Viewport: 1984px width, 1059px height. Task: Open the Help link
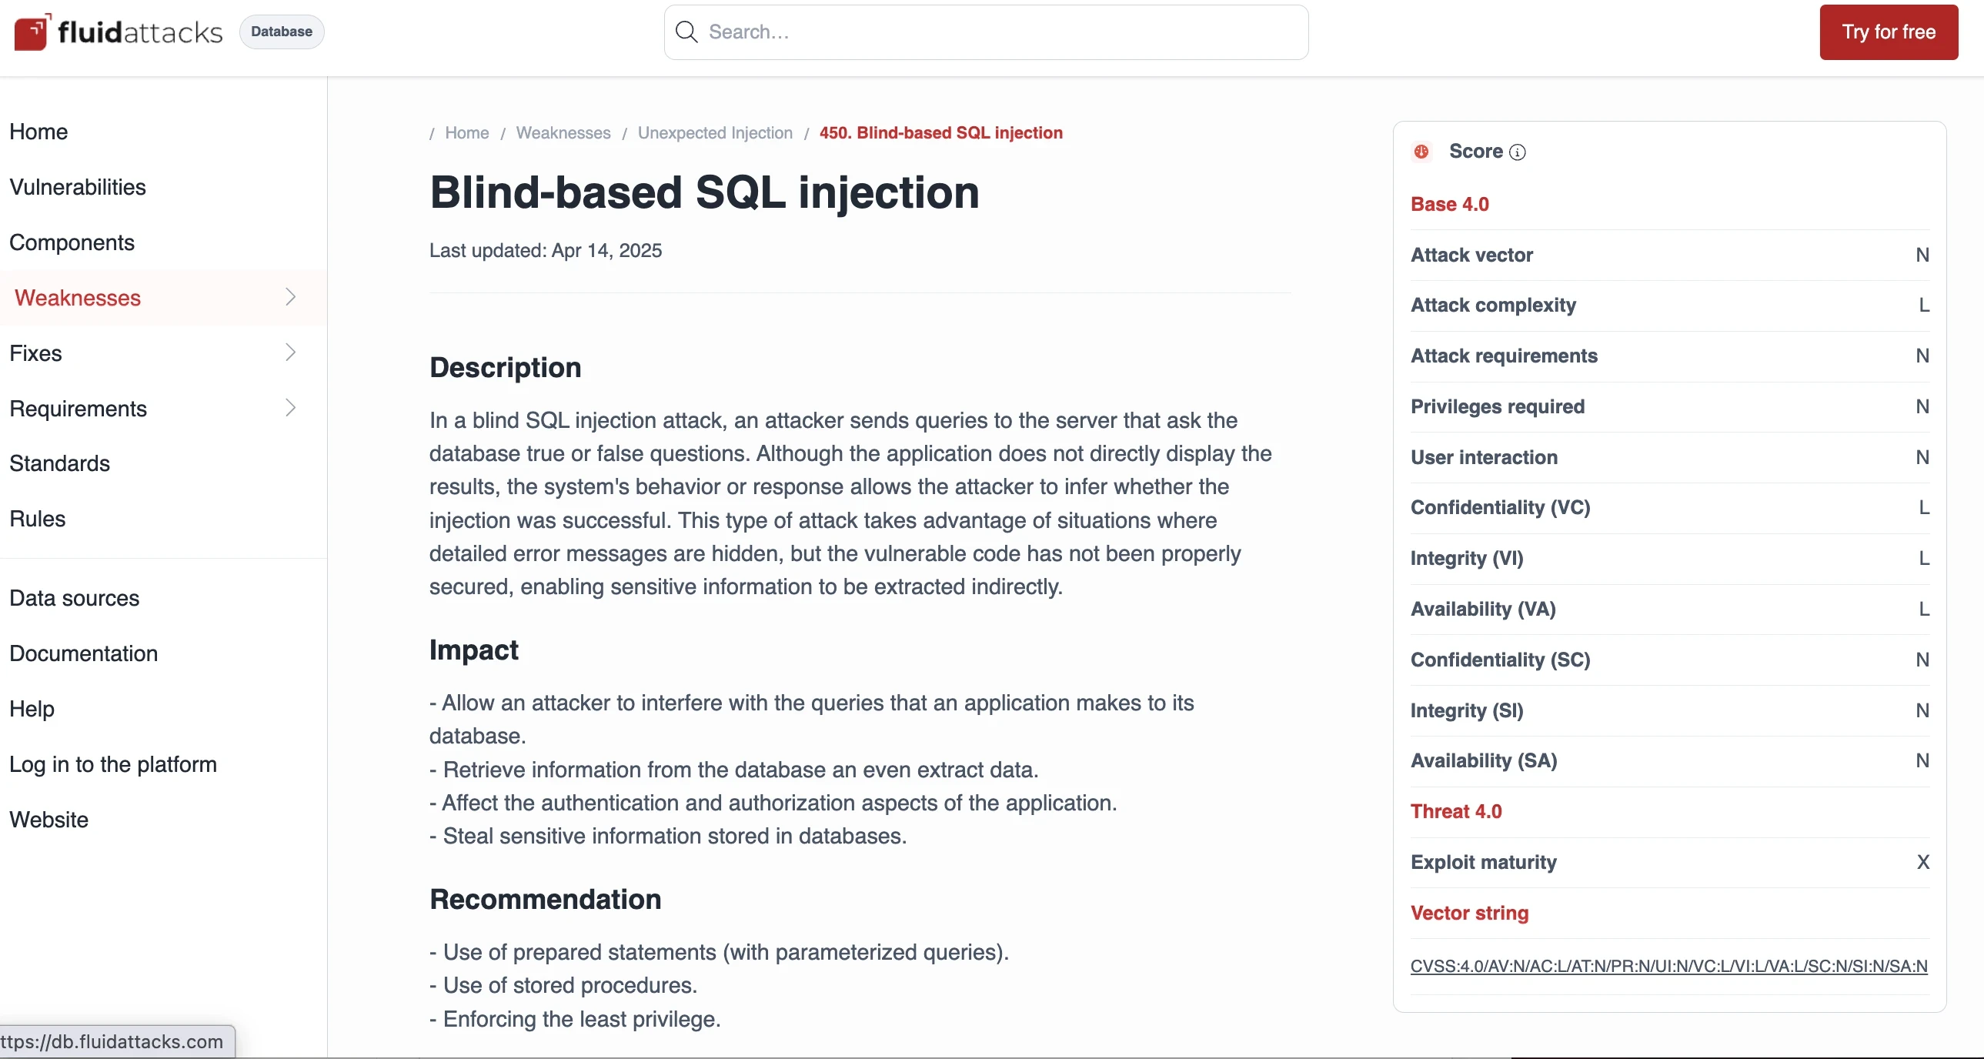32,710
